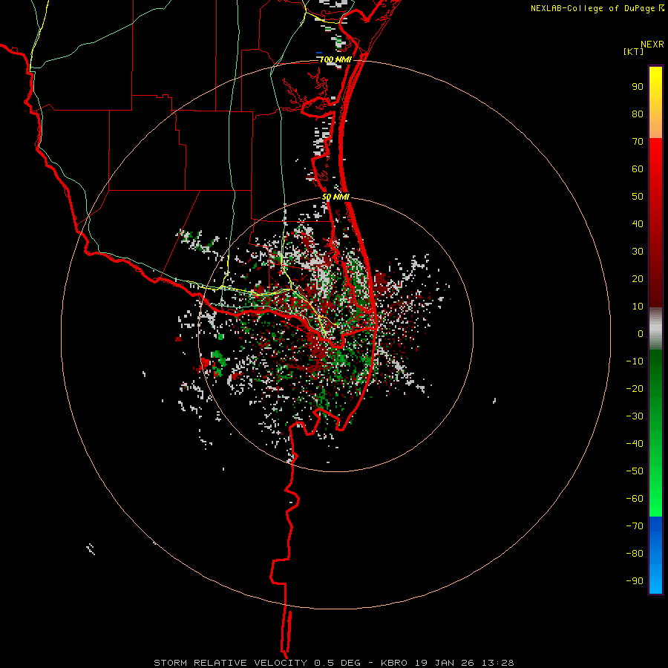Click the -50 value on velocity scale

(635, 471)
